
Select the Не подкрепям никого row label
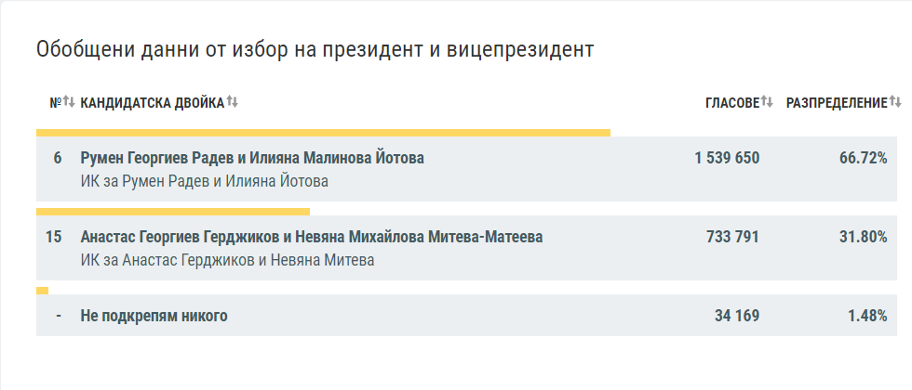point(154,316)
